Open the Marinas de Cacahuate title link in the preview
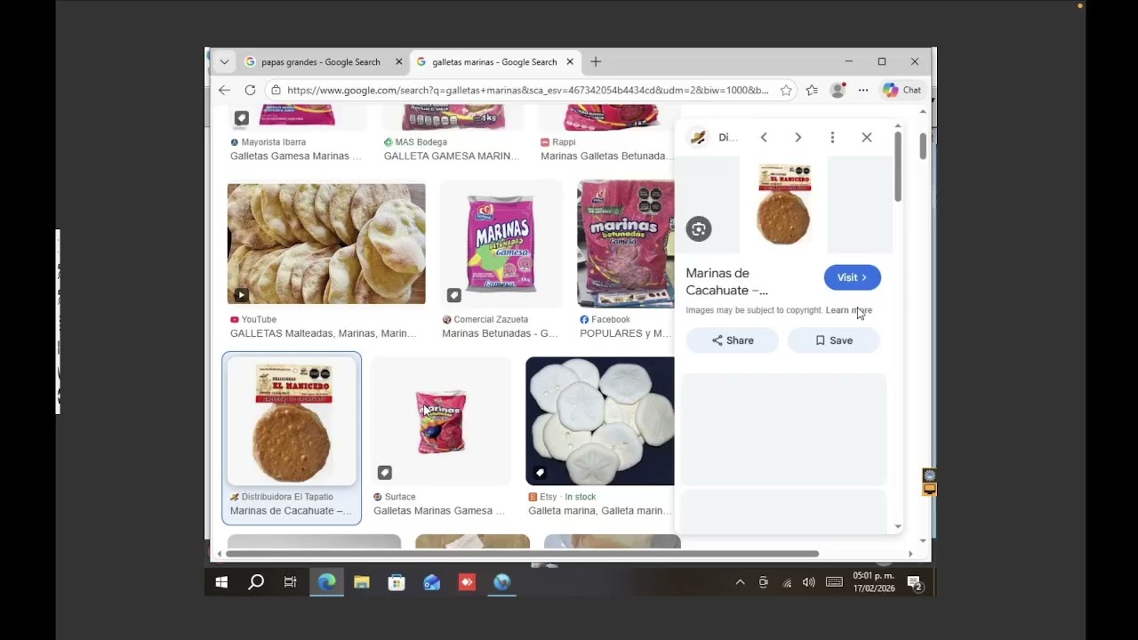Viewport: 1138px width, 640px height. (x=727, y=282)
